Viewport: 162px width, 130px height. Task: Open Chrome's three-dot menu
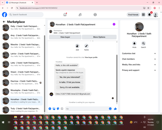[x=159, y=8]
